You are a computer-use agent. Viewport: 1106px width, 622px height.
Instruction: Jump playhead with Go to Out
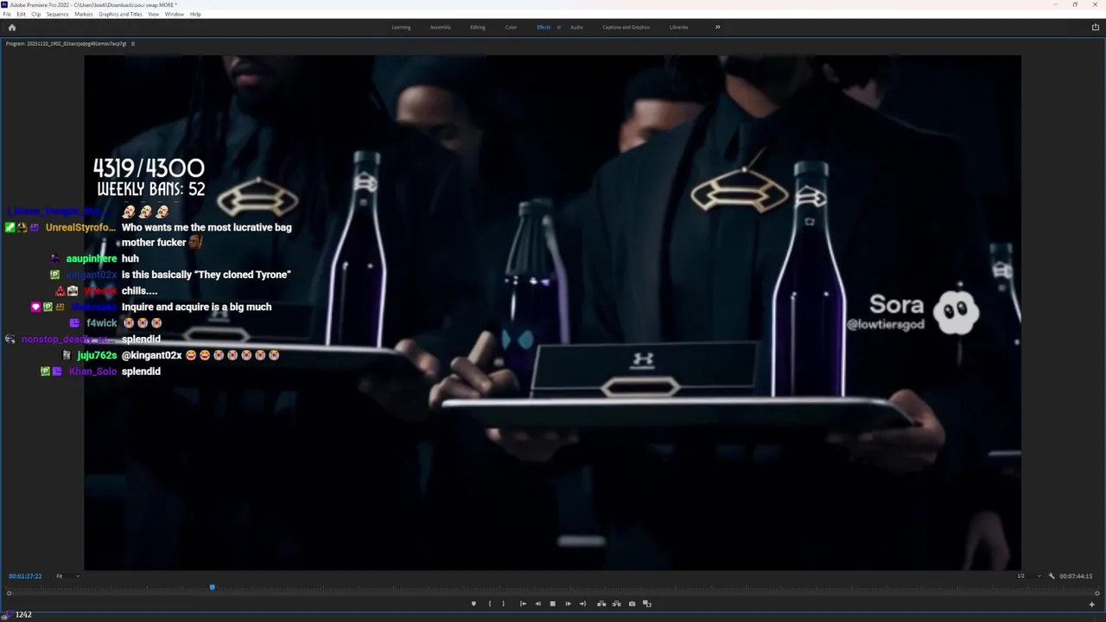(582, 604)
